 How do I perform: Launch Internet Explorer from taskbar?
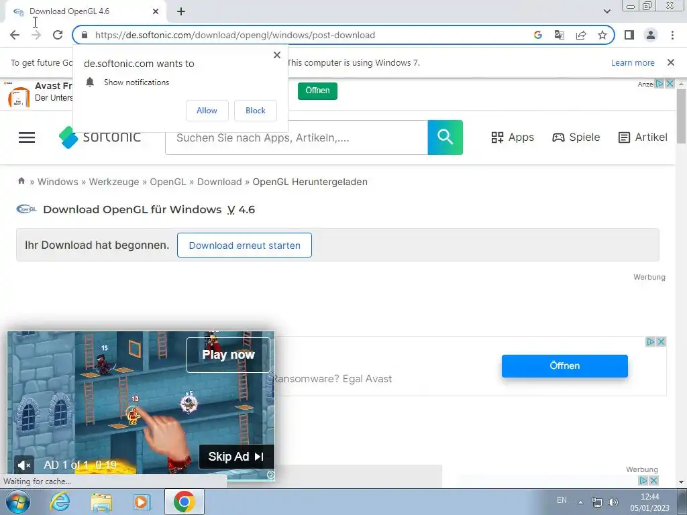(60, 502)
